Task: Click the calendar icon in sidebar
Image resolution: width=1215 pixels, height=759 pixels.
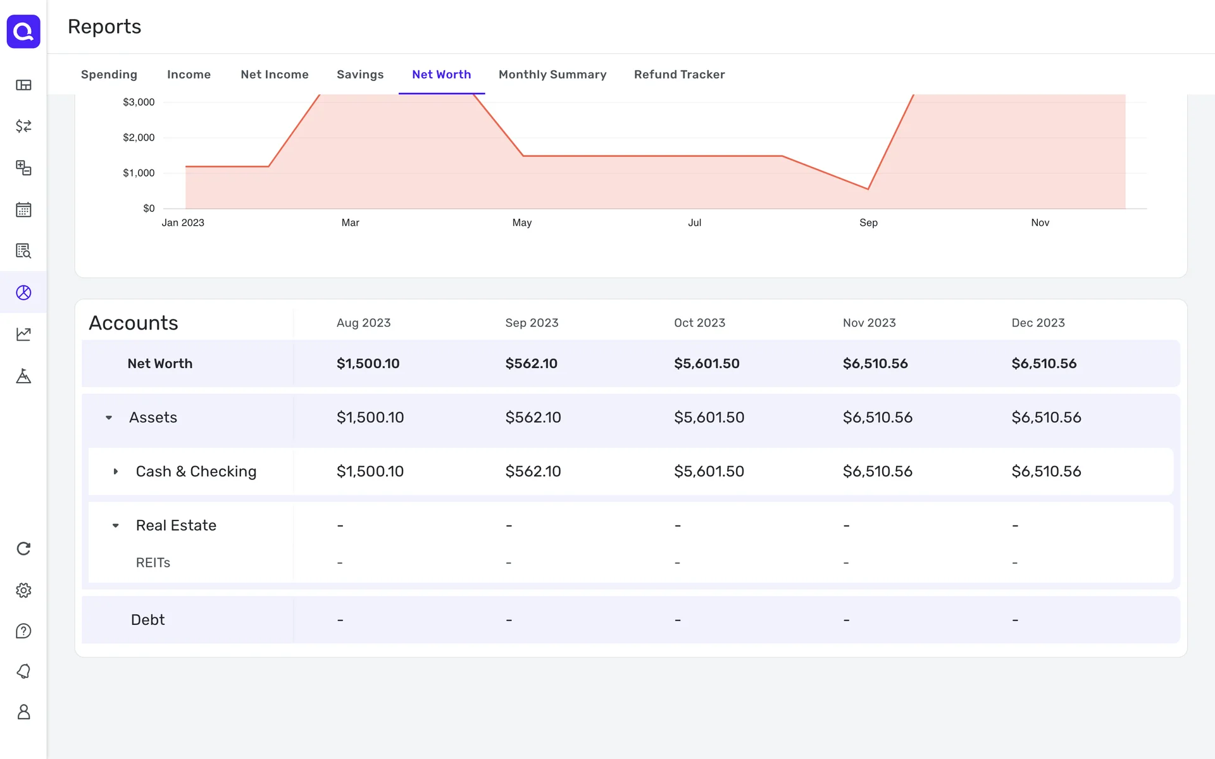Action: (23, 209)
